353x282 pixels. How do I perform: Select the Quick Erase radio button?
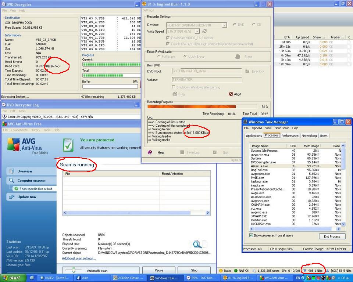click(185, 57)
